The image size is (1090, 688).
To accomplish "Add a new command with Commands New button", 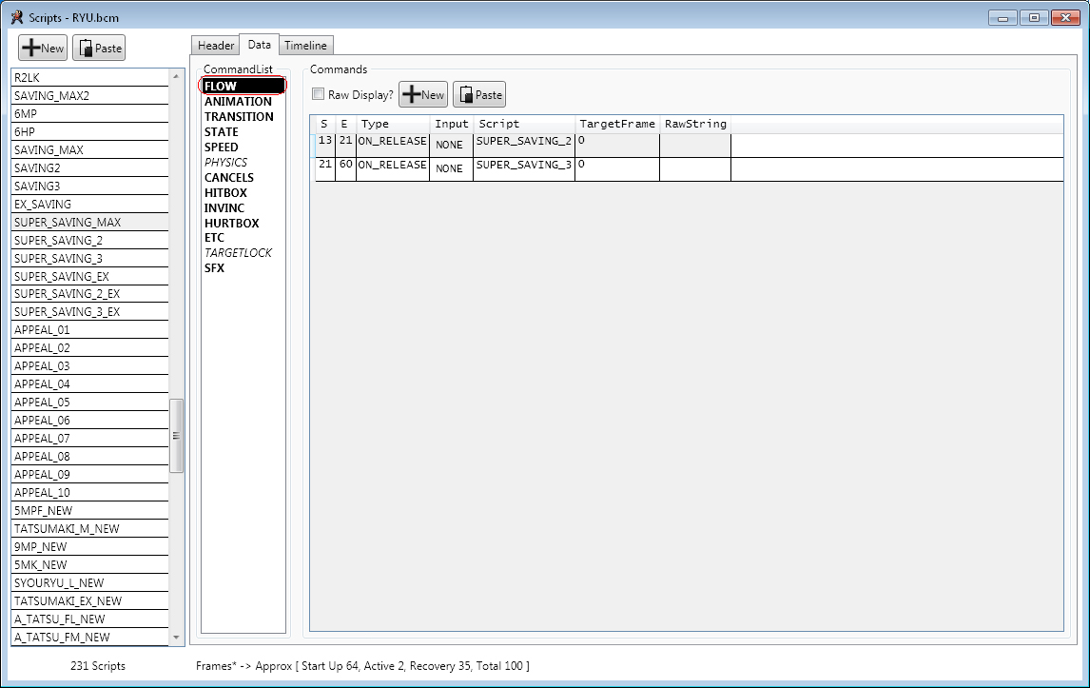I will tap(423, 94).
